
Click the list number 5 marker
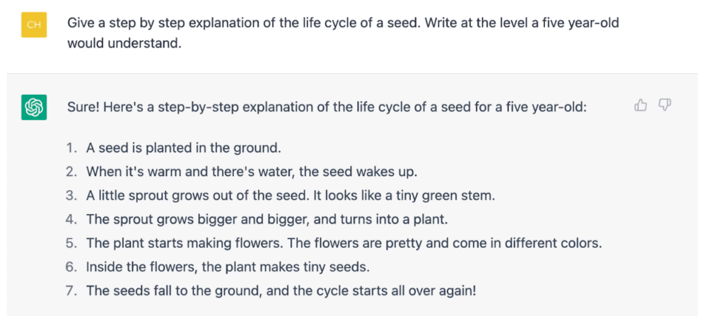70,243
